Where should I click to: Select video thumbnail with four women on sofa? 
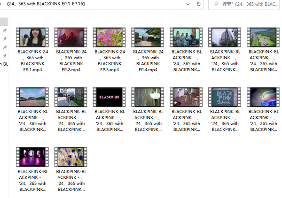coord(186,38)
